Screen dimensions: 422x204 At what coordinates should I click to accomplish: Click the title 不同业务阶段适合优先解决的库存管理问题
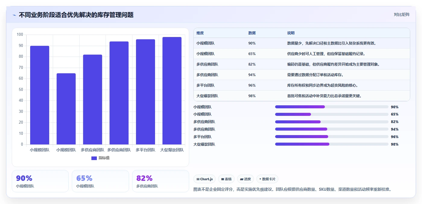click(76, 15)
